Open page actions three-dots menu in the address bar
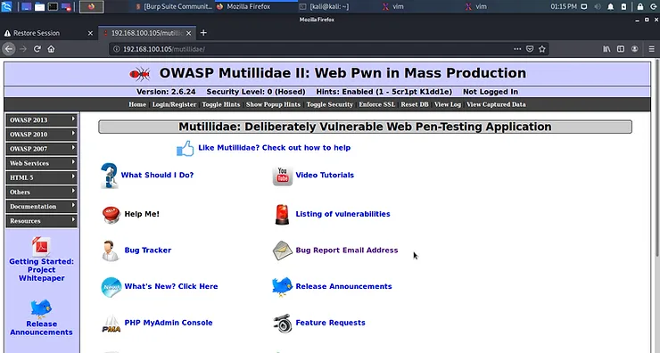Image resolution: width=660 pixels, height=353 pixels. click(x=517, y=49)
